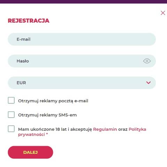The height and width of the screenshot is (167, 167).
Task: Click the red chevron arrow beside EUR
Action: coord(148,82)
